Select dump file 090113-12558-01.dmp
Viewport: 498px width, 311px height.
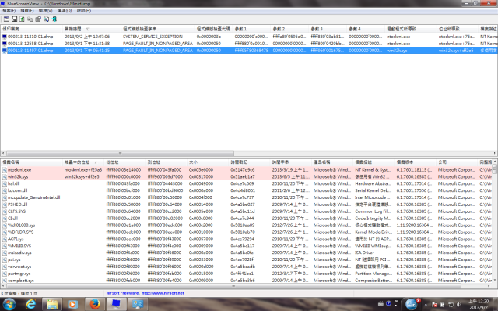(30, 44)
